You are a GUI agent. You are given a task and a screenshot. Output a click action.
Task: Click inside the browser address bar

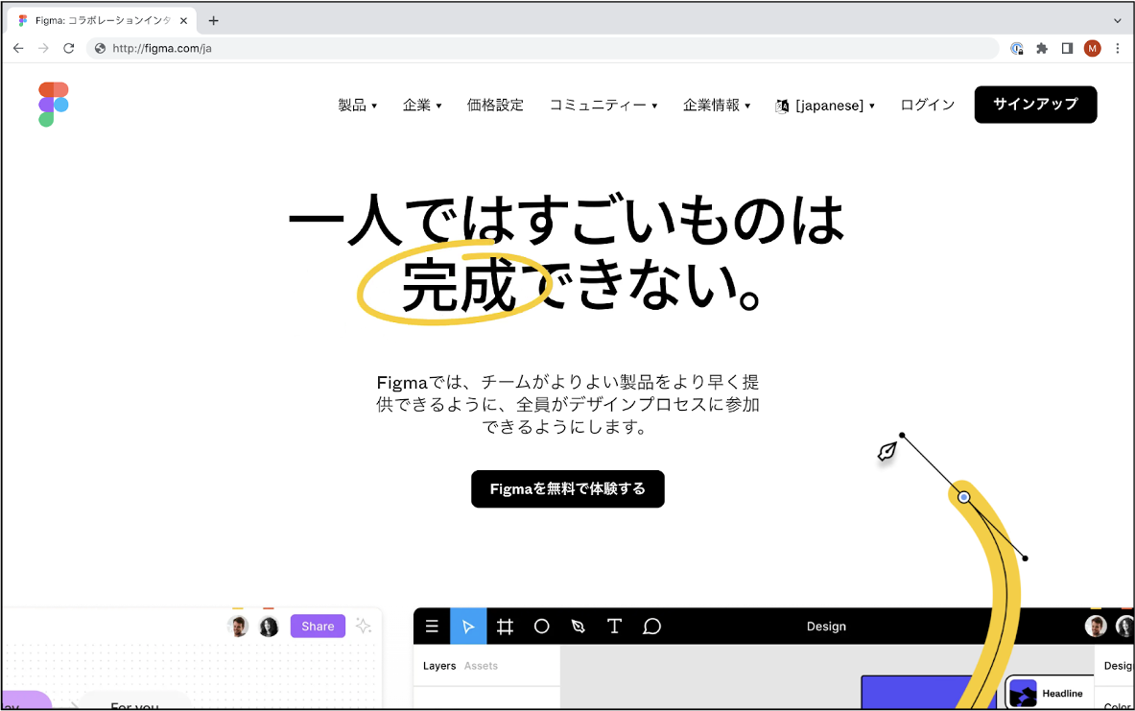tap(288, 47)
